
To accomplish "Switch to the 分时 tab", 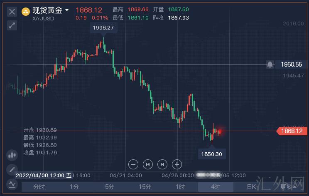I will 39,187.
